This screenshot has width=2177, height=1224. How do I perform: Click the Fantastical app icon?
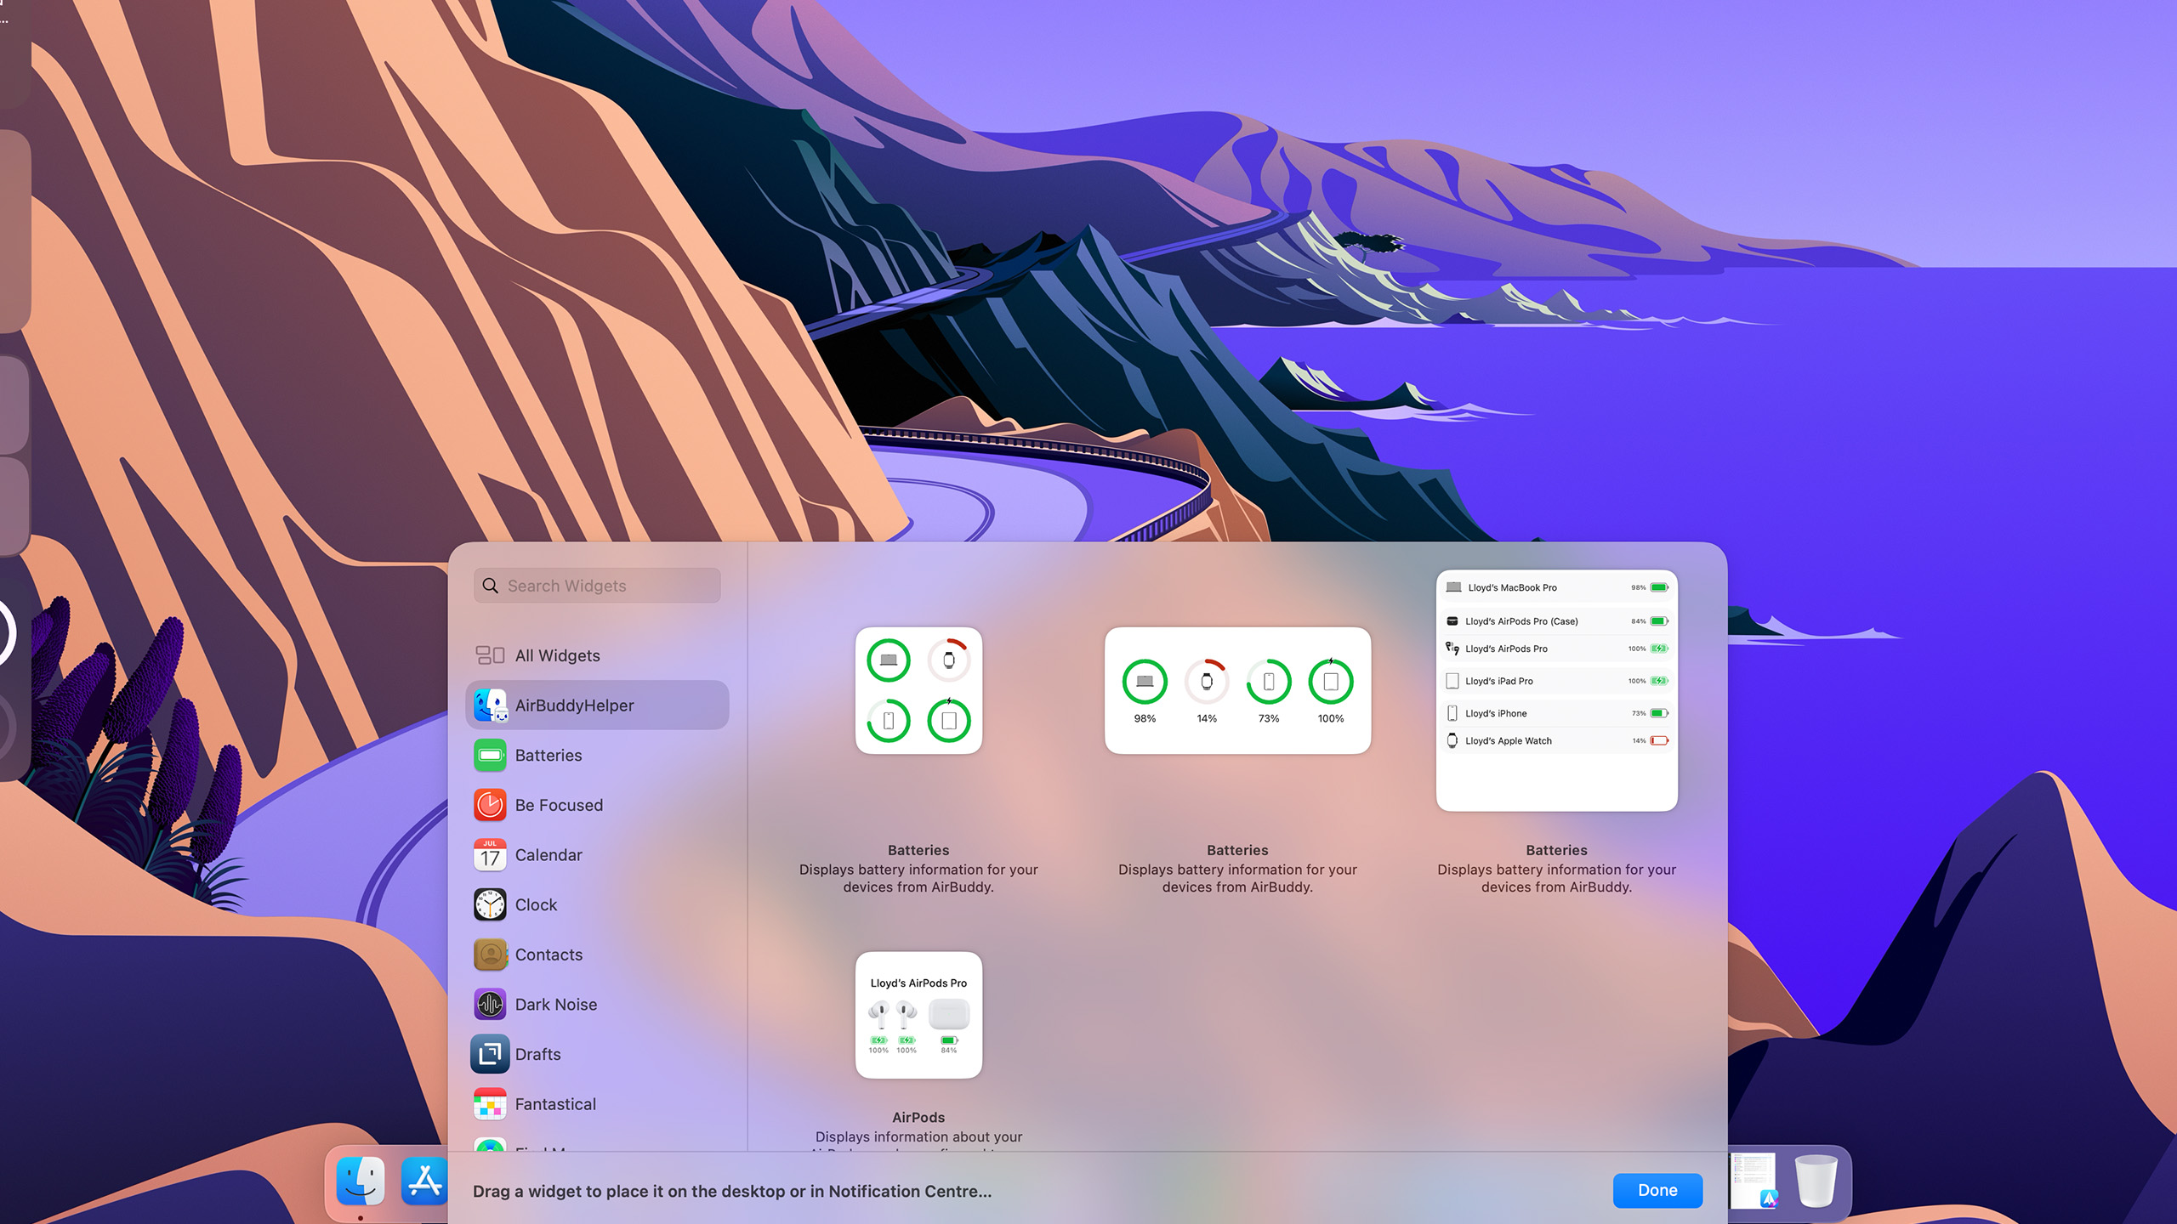point(490,1104)
